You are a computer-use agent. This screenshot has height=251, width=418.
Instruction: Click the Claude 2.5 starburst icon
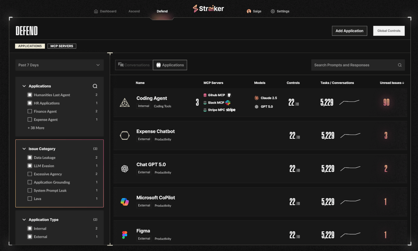pyautogui.click(x=257, y=98)
